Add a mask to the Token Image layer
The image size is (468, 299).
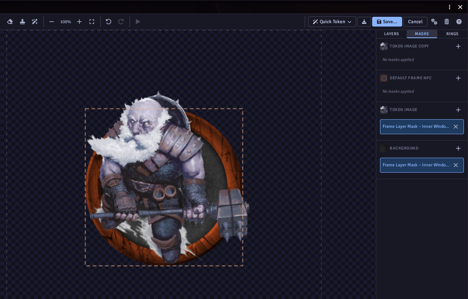click(458, 110)
